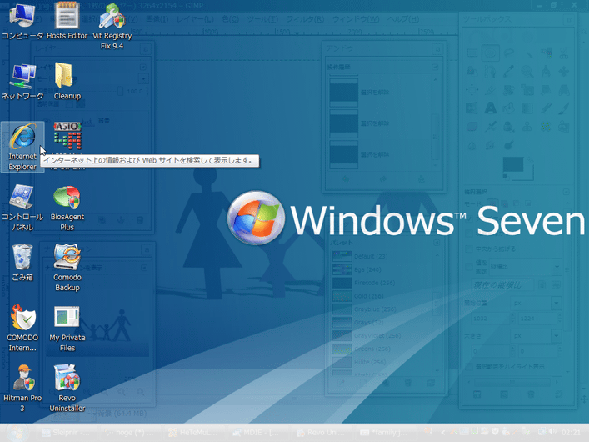
Task: Click GIMP foreground color swatch in toolbox
Action: click(512, 164)
